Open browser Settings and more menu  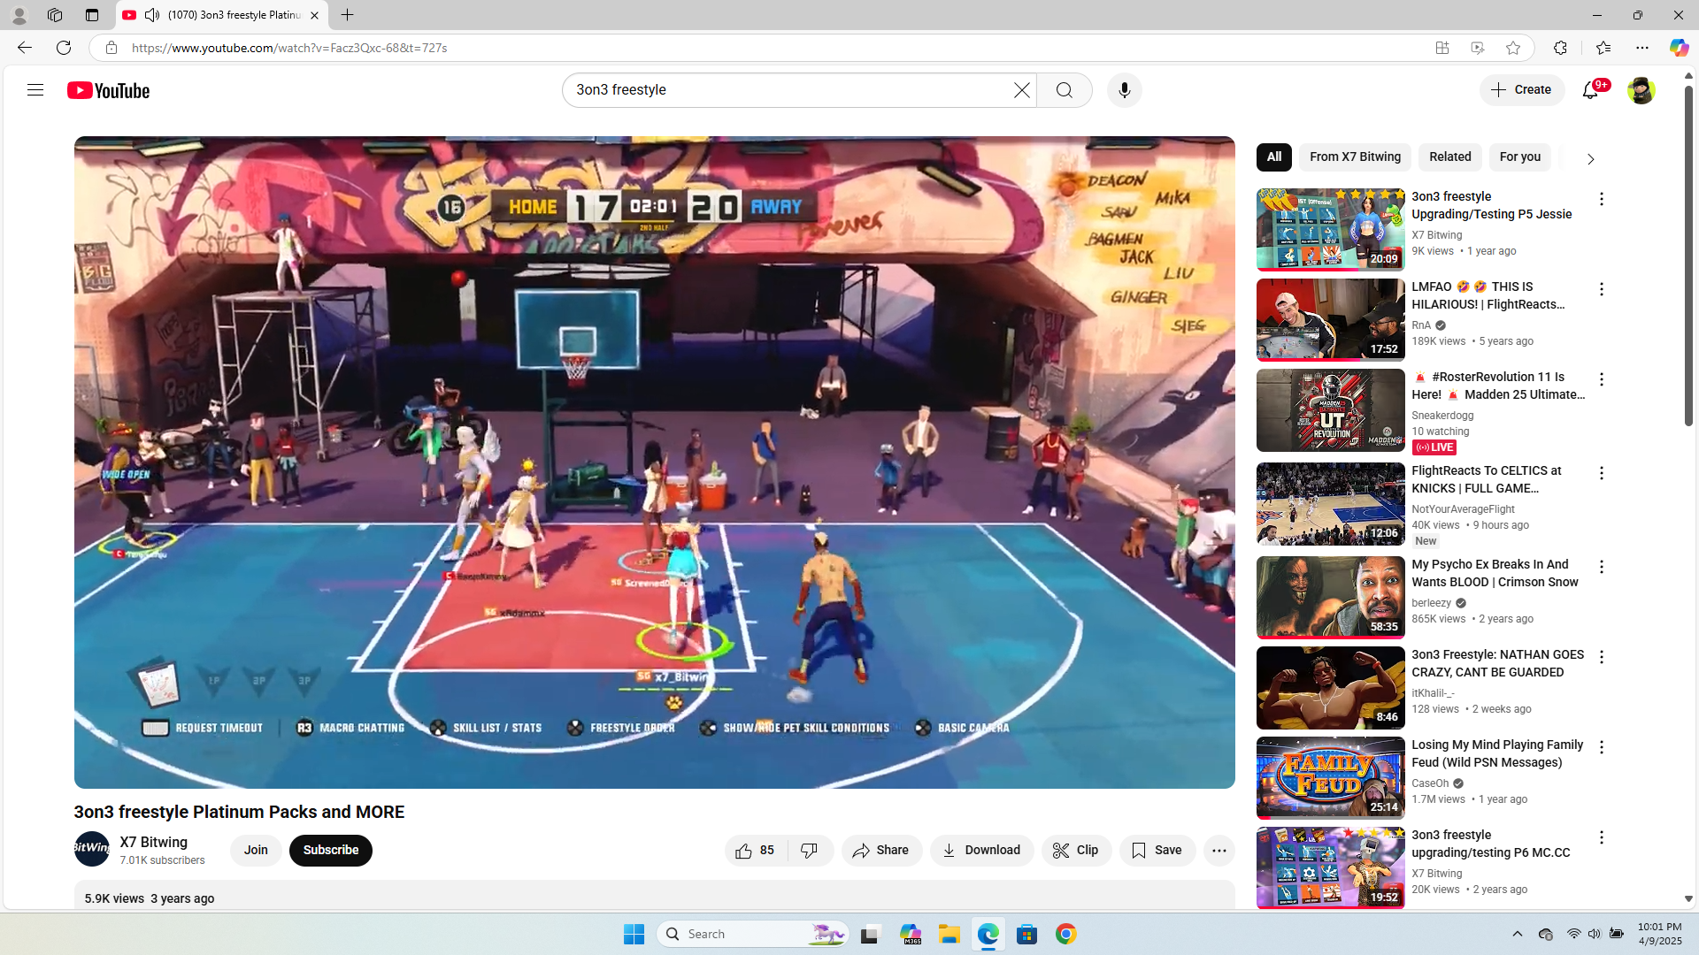tap(1642, 48)
